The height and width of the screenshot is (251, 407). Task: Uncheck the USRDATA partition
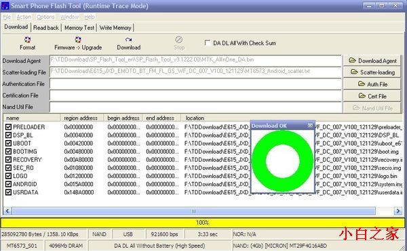coord(8,192)
